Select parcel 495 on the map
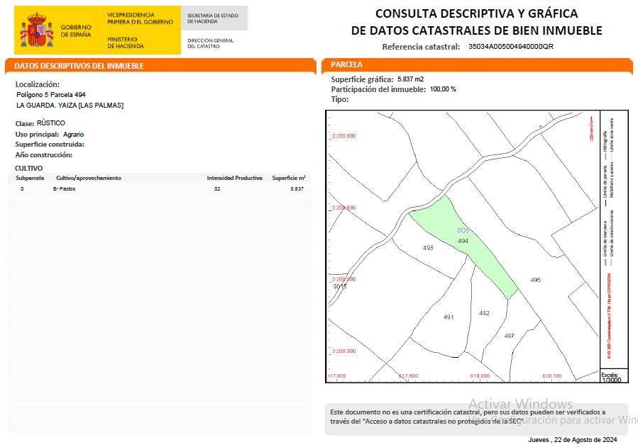Image resolution: width=638 pixels, height=447 pixels. (535, 281)
